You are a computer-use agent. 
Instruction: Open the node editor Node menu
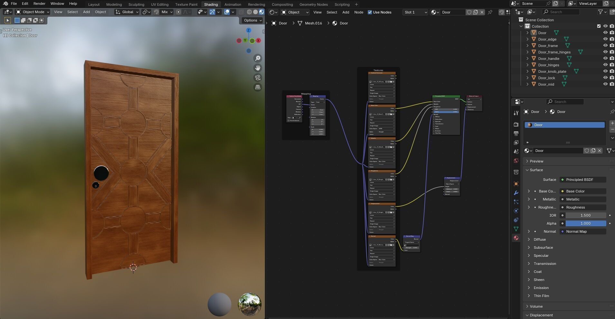[x=359, y=12]
